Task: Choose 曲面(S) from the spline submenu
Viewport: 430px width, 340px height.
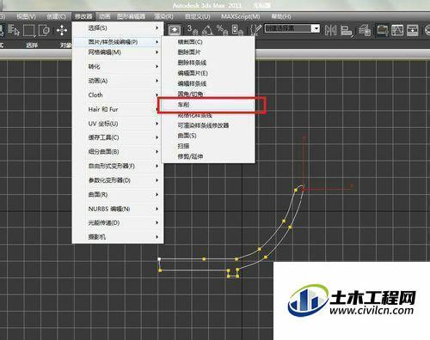Action: [x=208, y=136]
